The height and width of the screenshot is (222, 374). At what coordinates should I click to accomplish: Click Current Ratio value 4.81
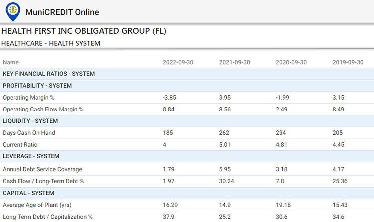click(x=281, y=145)
